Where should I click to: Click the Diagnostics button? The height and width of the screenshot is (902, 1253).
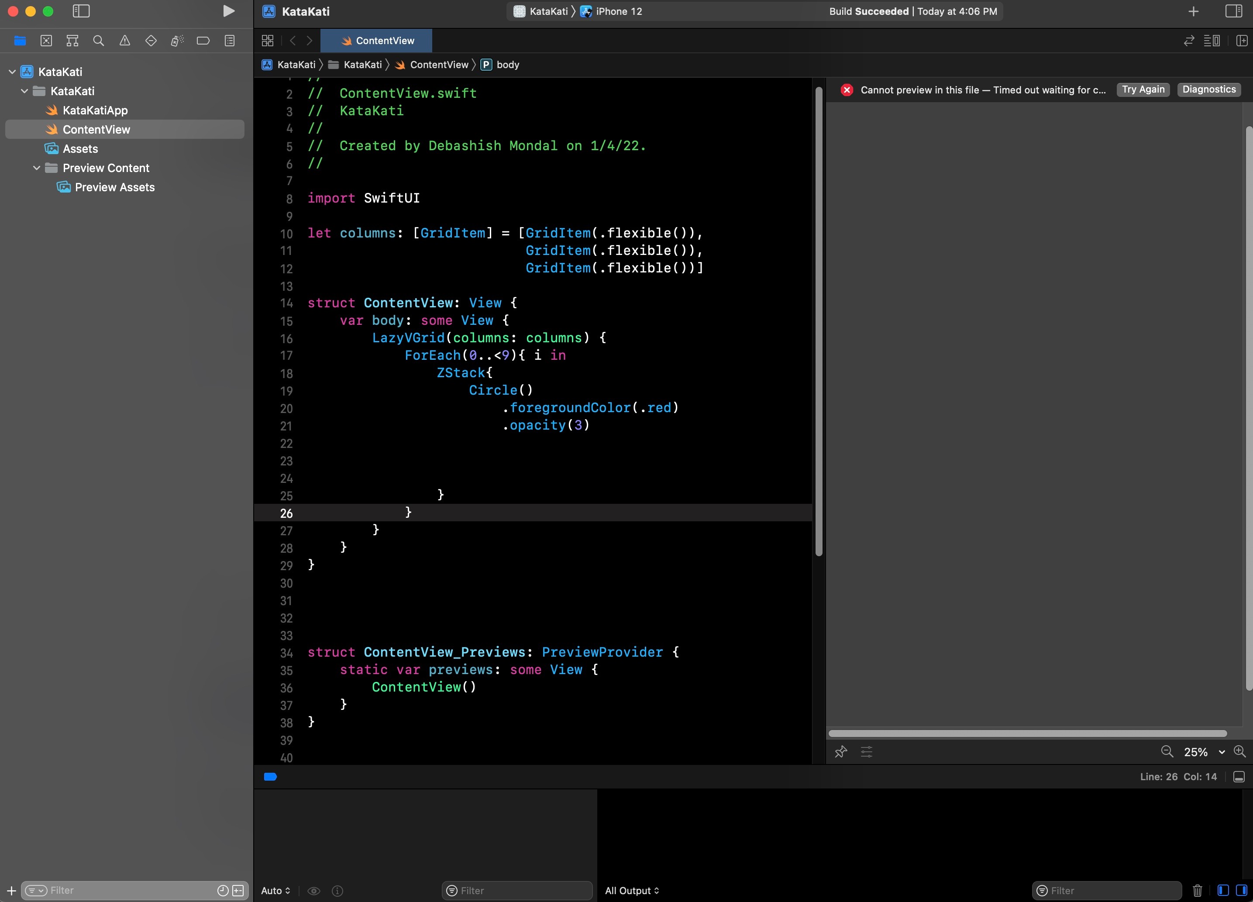1210,89
